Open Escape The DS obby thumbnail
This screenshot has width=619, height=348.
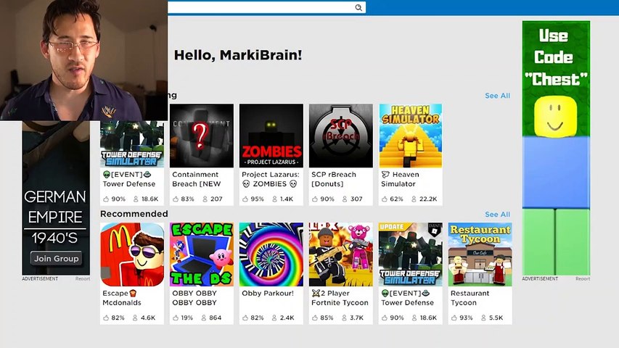coord(202,254)
